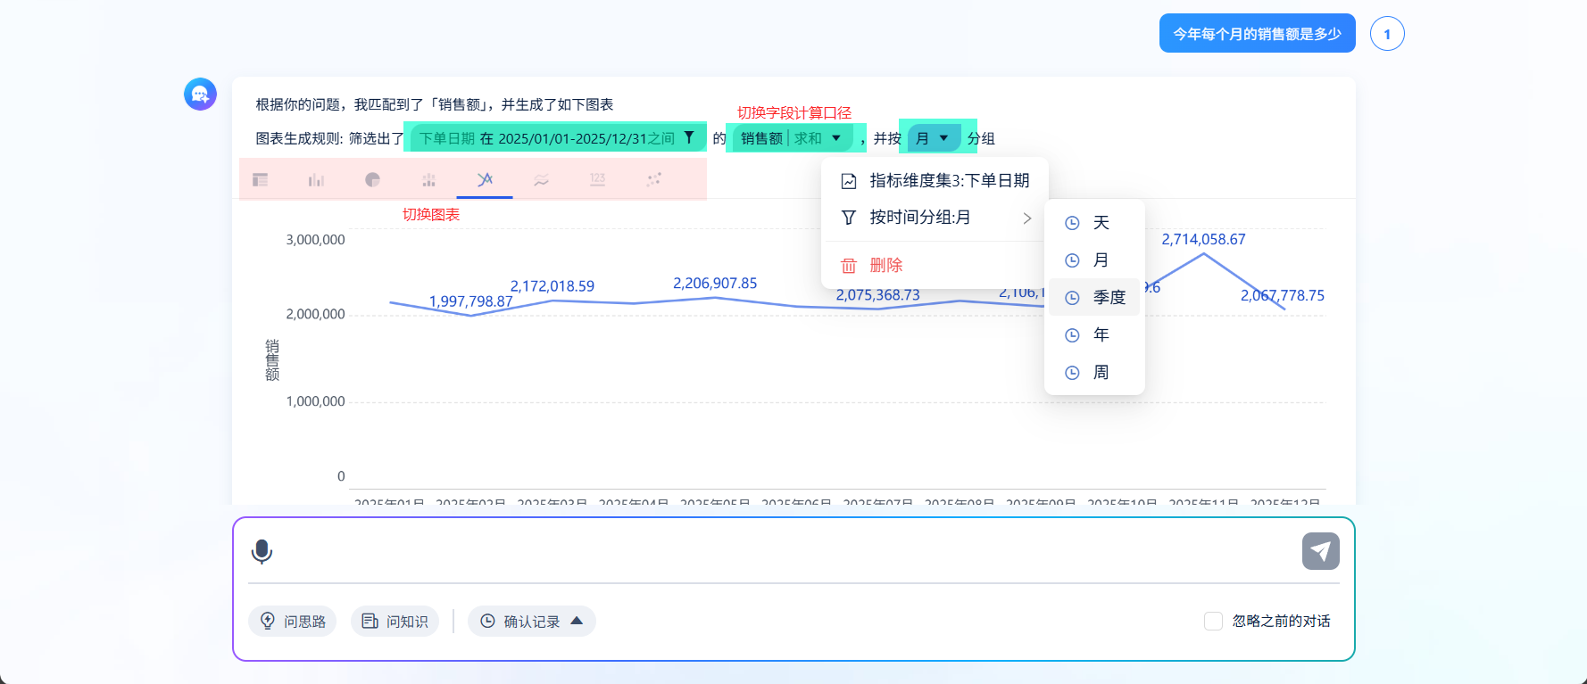
Task: Switch to stacked column chart view
Action: 428,179
